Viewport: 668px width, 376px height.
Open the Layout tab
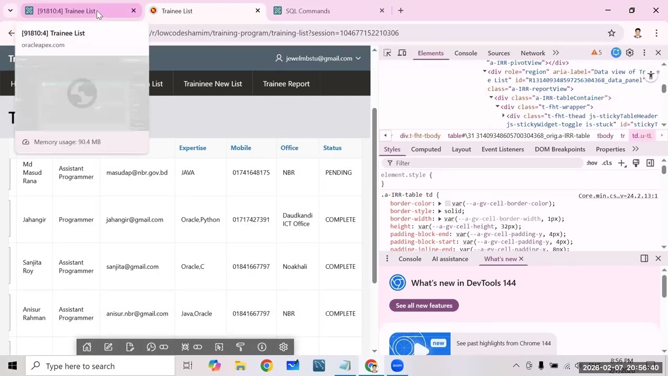click(x=461, y=149)
